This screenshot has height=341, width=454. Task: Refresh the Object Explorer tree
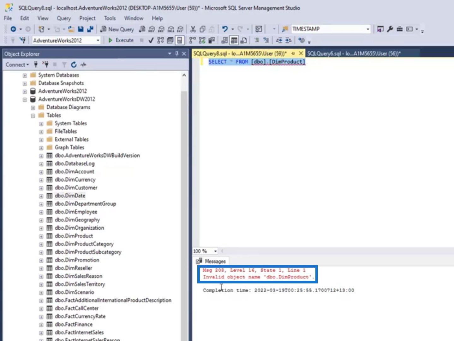tap(74, 65)
